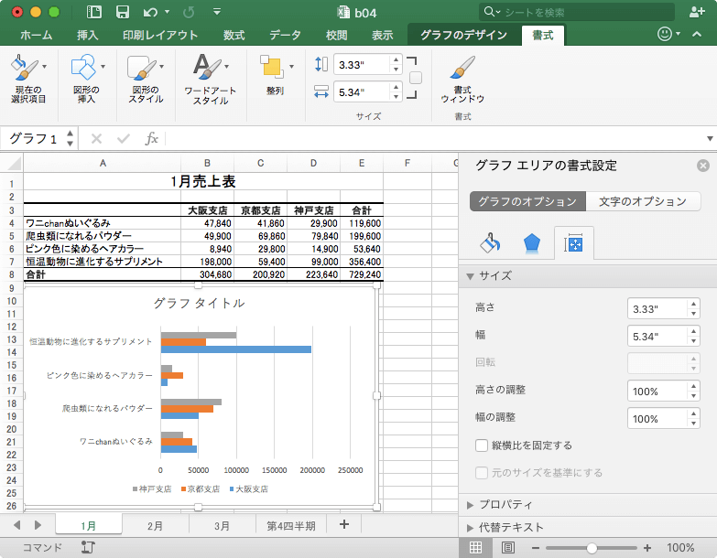Click ribbon height field 3.33"
Viewport: 717px width, 558px height.
(362, 65)
